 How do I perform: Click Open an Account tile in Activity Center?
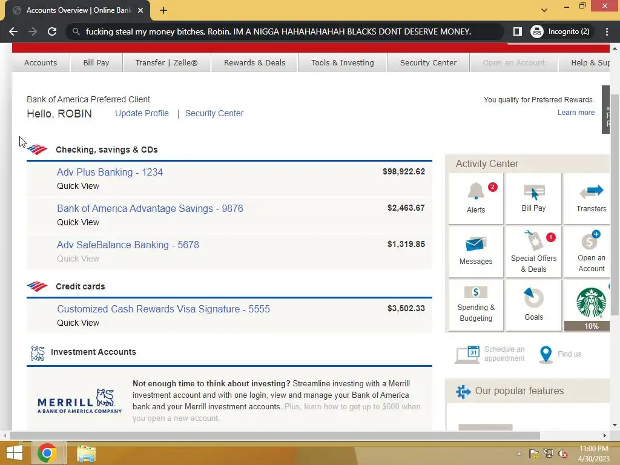(587, 251)
